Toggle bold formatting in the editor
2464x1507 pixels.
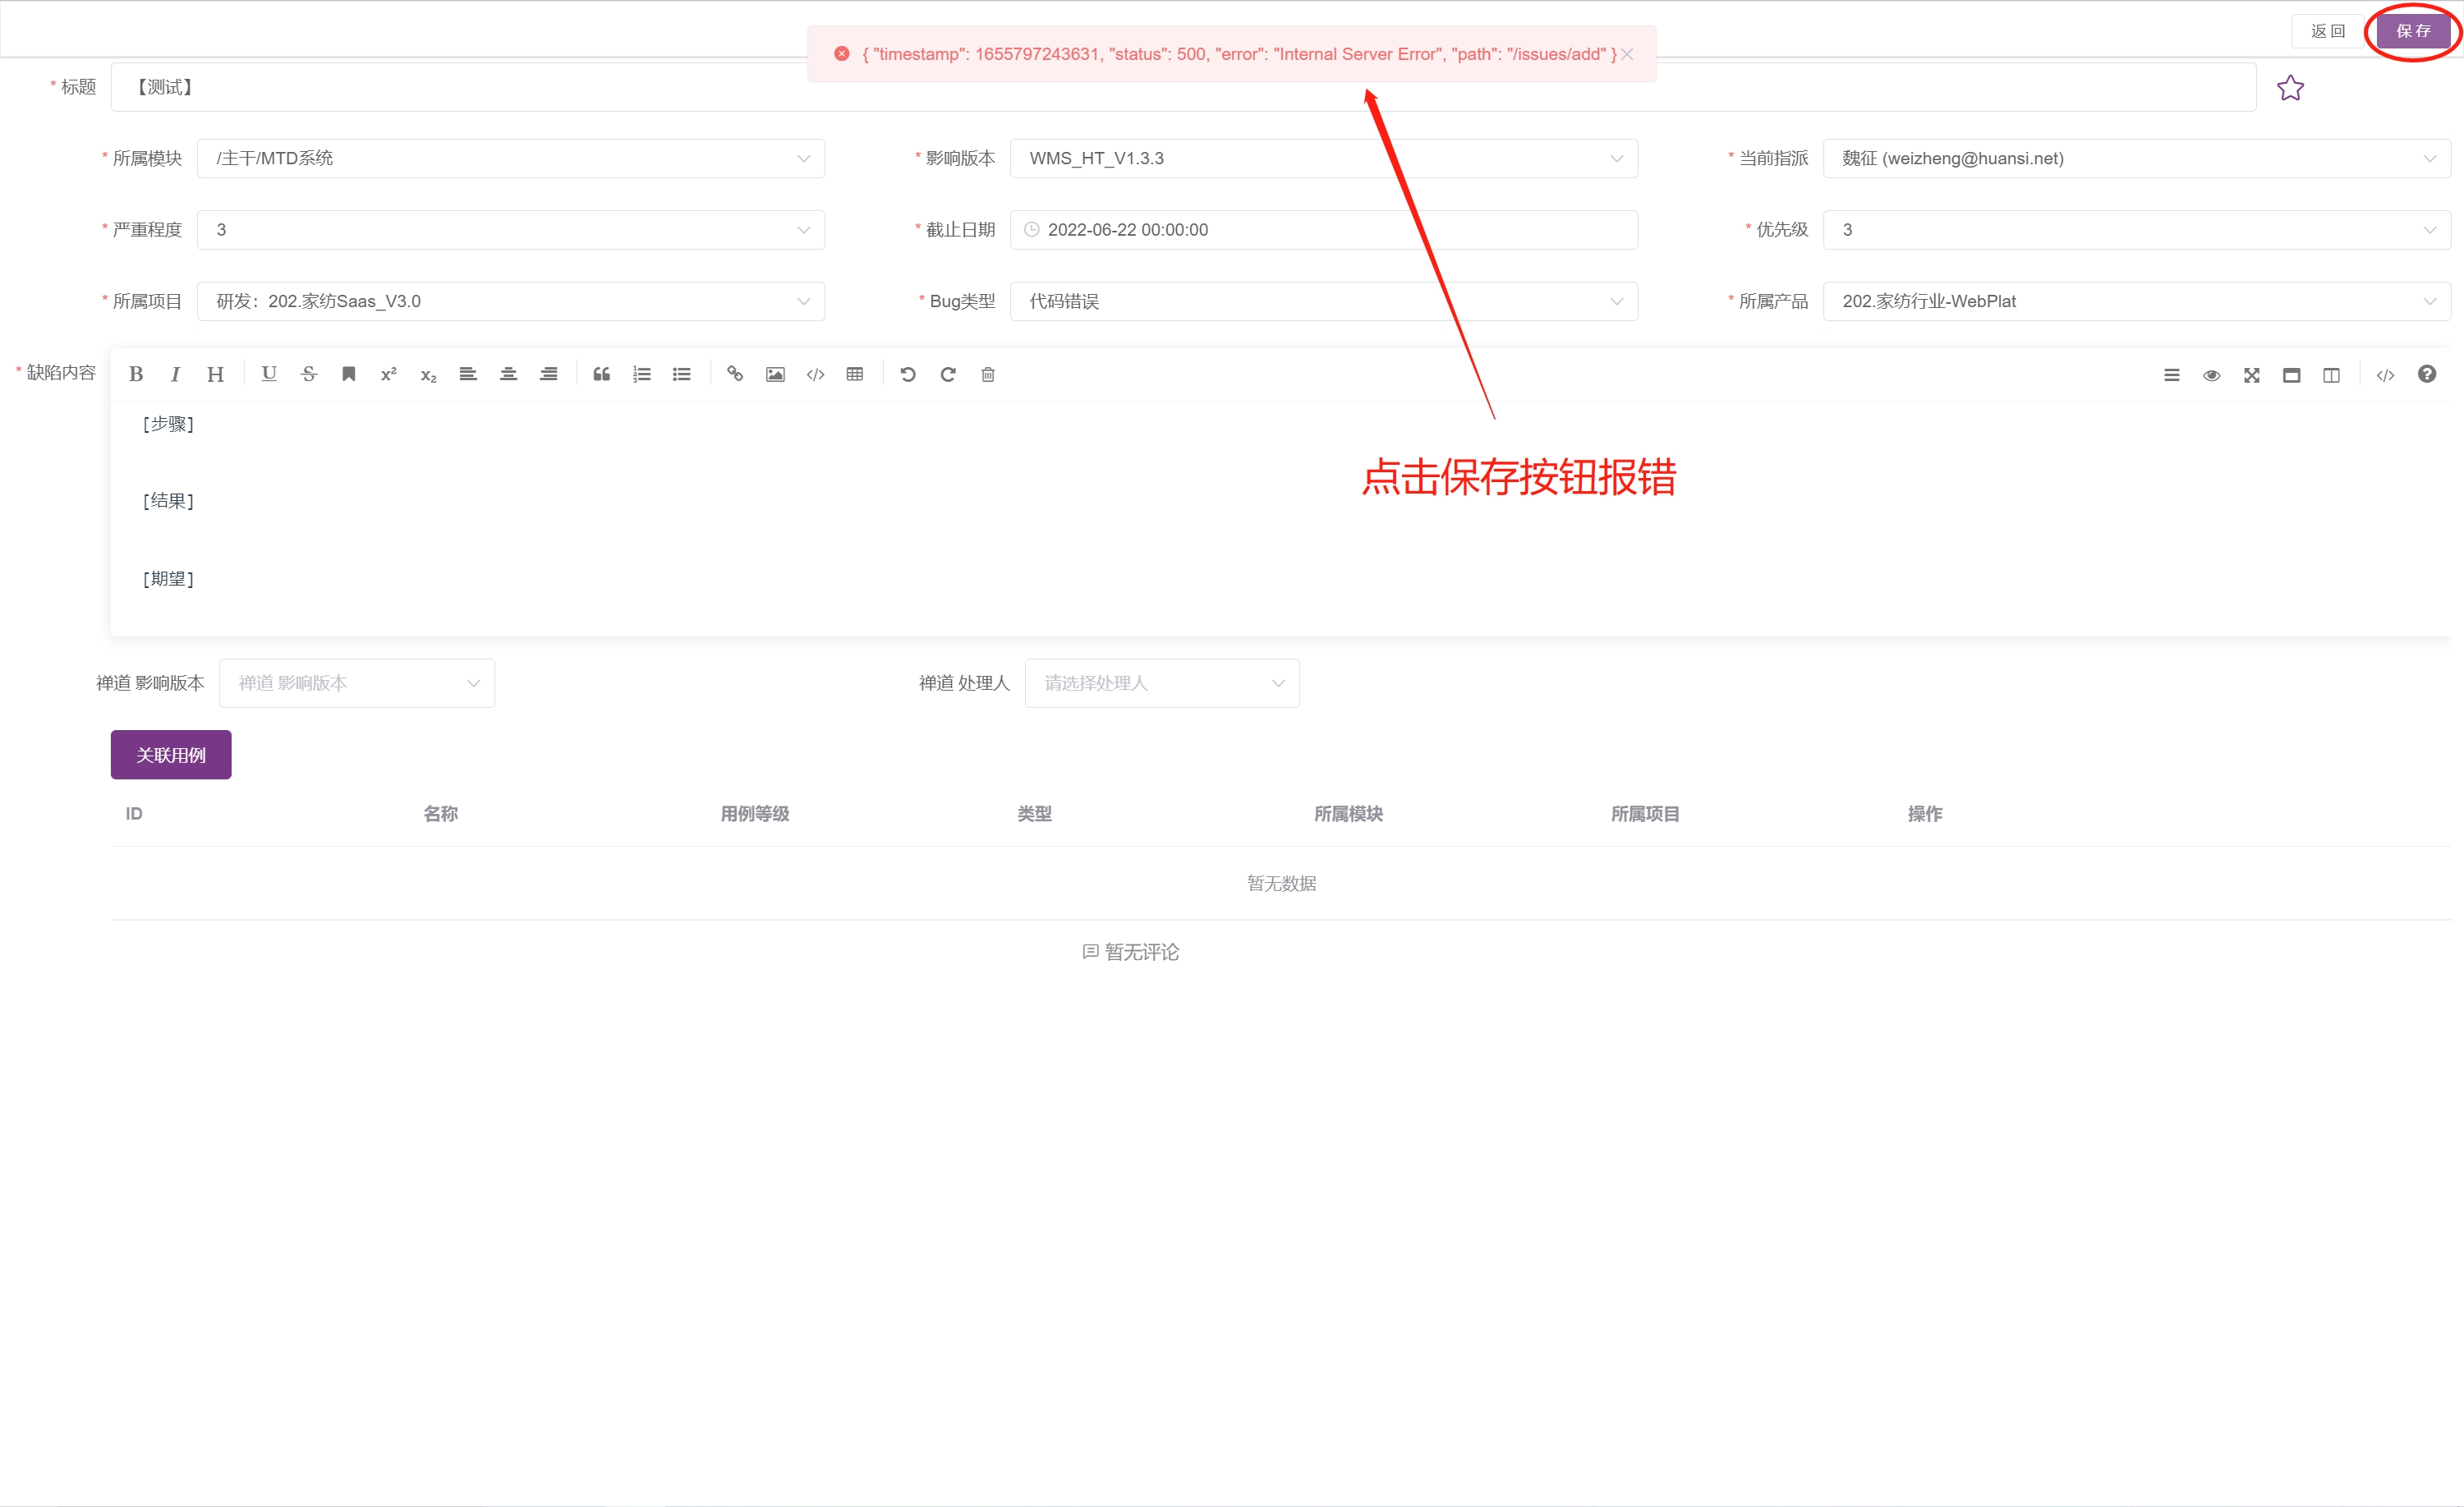click(x=136, y=374)
